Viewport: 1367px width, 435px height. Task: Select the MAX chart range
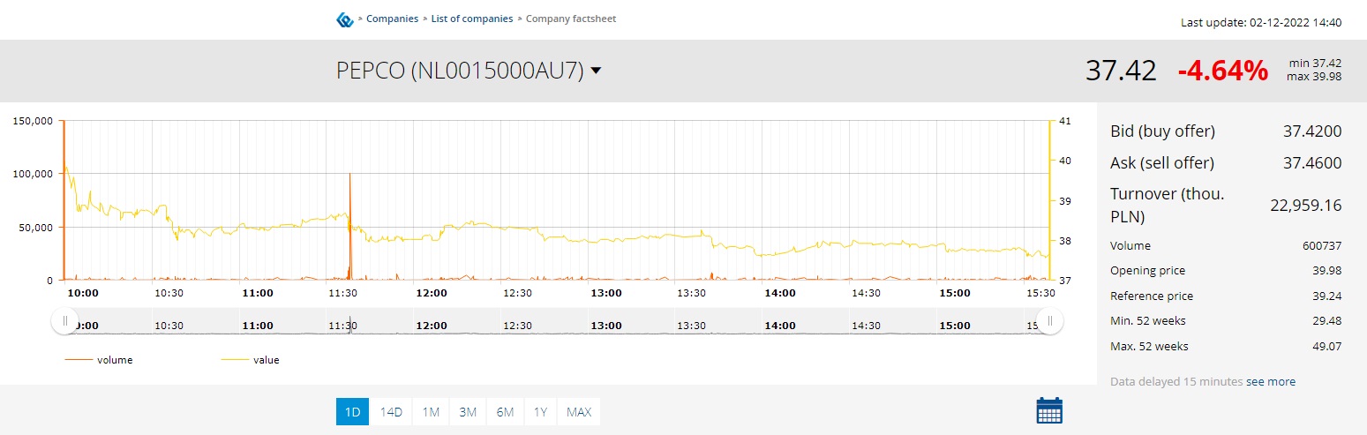(579, 411)
